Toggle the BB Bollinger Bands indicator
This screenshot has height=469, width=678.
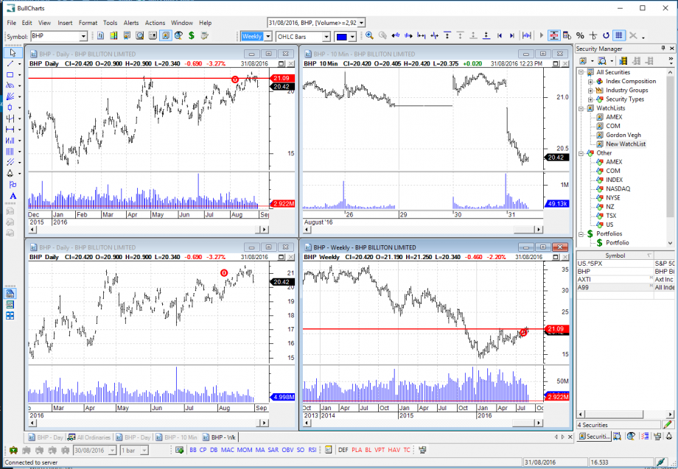coord(192,449)
